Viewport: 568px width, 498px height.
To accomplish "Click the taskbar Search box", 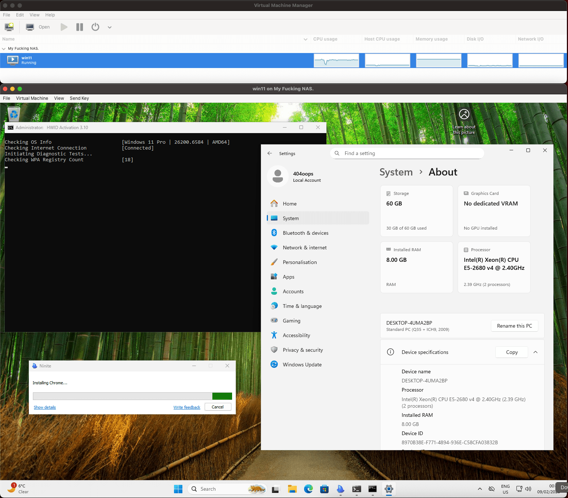I will (227, 489).
